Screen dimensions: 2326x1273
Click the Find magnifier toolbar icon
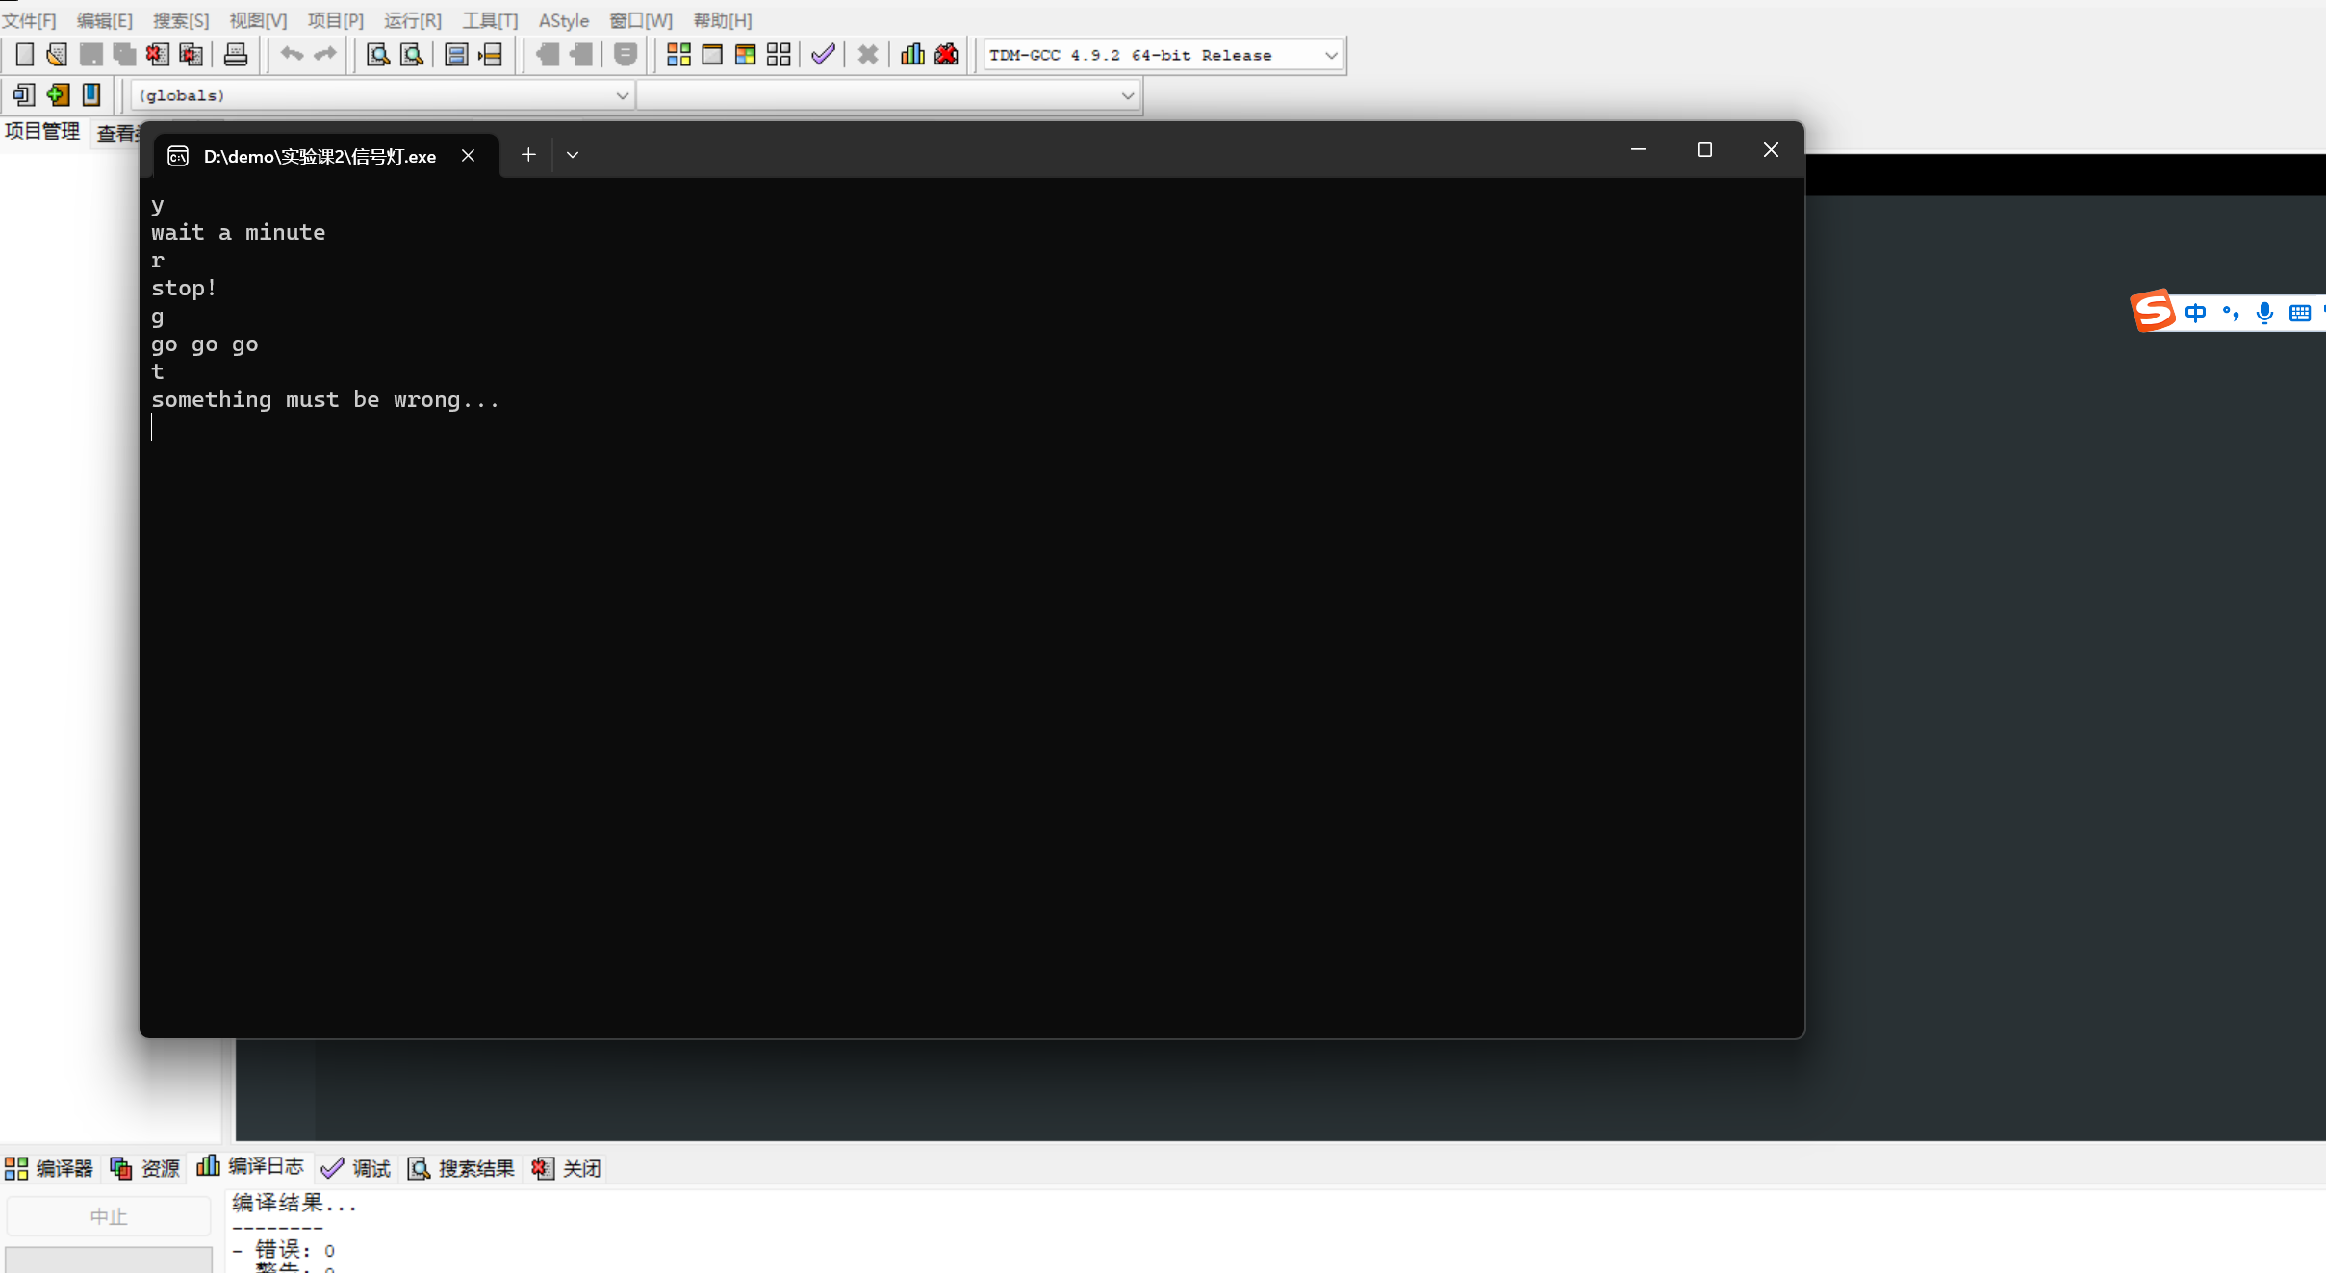click(x=378, y=55)
